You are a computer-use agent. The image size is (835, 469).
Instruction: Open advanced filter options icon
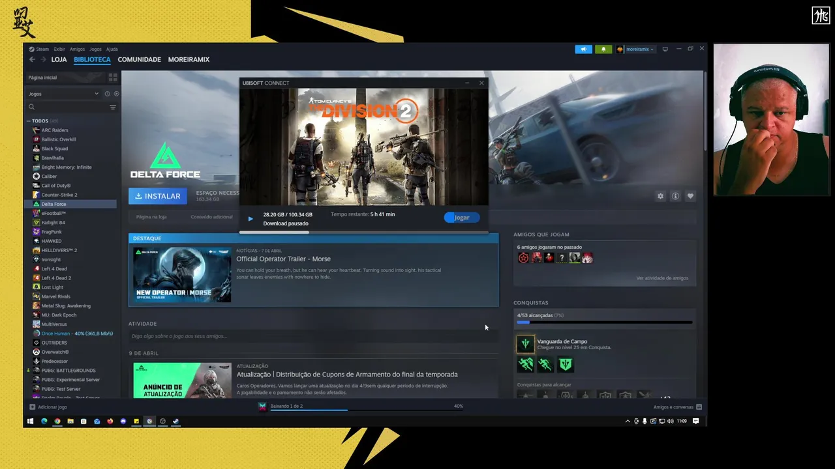pos(113,107)
